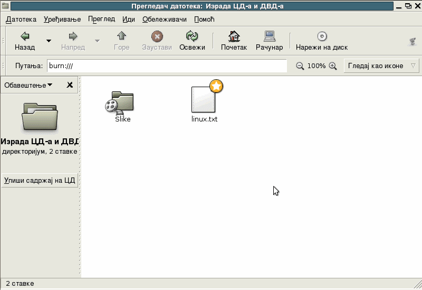The height and width of the screenshot is (290, 422).
Task: Click the Упиши садржај на ЦД button
Action: coord(40,180)
